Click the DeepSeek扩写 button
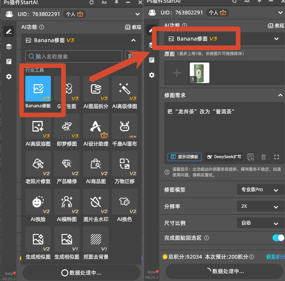 [x=224, y=157]
